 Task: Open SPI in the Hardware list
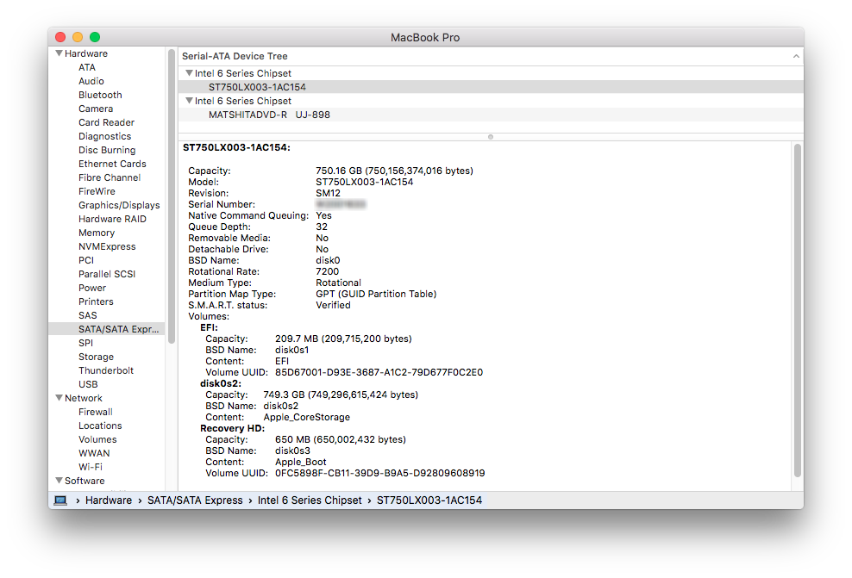(85, 343)
